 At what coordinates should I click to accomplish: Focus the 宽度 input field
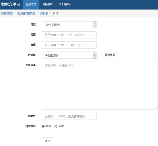click(x=69, y=35)
